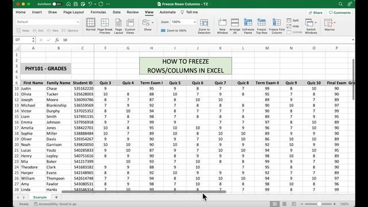Open the Page Layout ribbon tab

click(74, 12)
